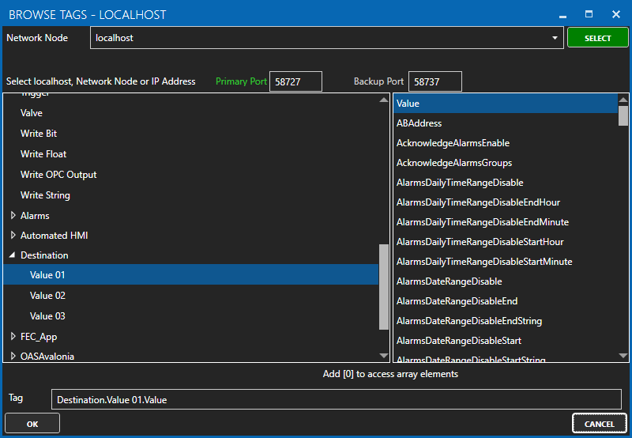Choose Write OPC Output in tree
Viewport: 632px width, 438px height.
tap(58, 175)
